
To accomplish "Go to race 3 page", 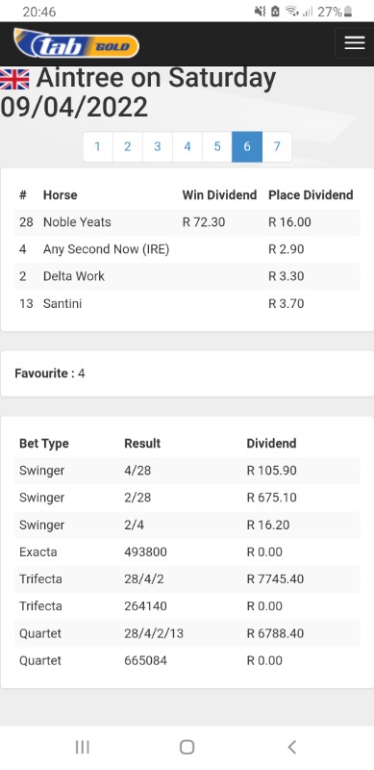I will point(158,146).
